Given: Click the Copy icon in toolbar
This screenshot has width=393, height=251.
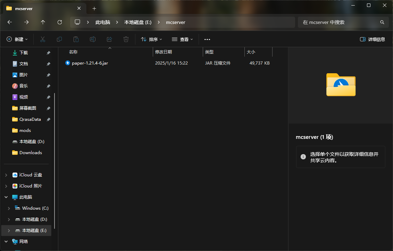Looking at the screenshot, I should click(59, 40).
